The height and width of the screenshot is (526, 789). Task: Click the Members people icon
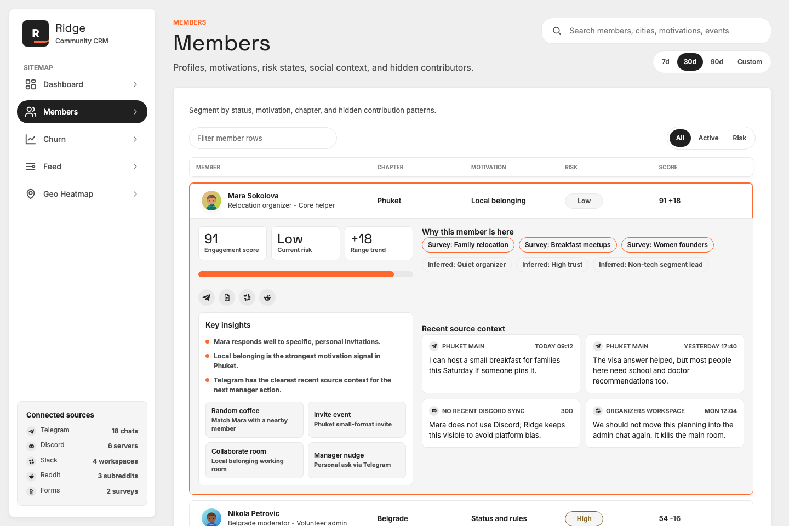(31, 112)
